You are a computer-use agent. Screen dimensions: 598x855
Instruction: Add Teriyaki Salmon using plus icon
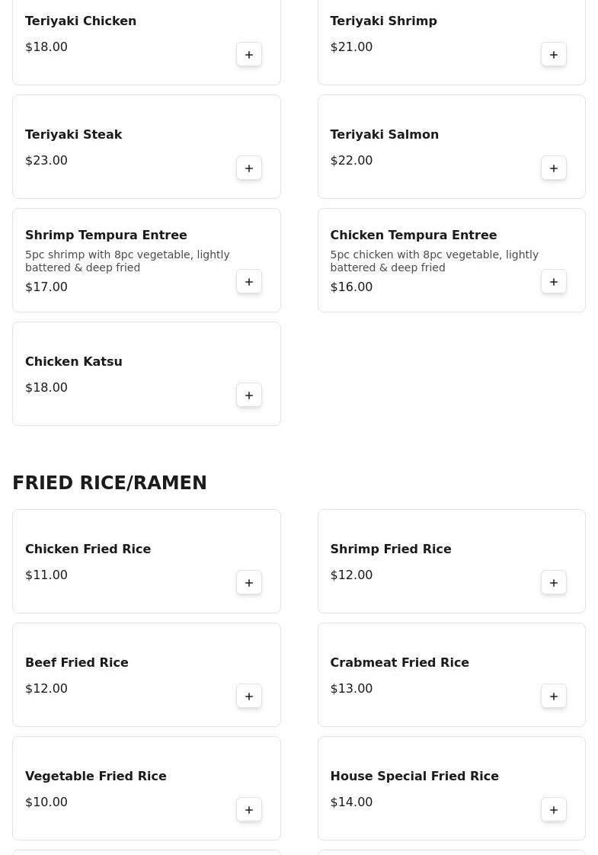554,168
